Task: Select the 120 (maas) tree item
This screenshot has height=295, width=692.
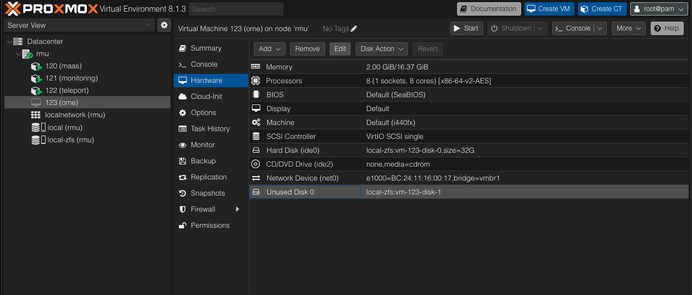Action: (x=87, y=66)
